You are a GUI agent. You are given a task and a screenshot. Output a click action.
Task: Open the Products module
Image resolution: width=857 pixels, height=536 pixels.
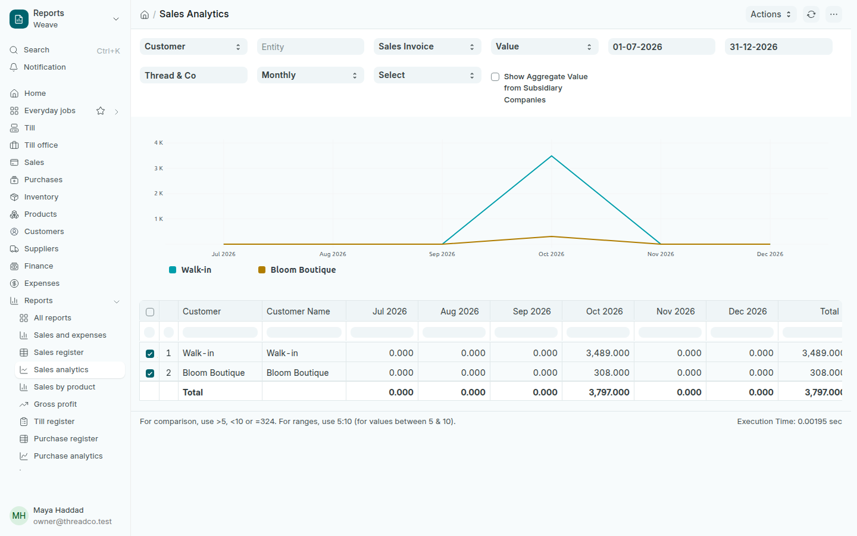click(x=65, y=214)
